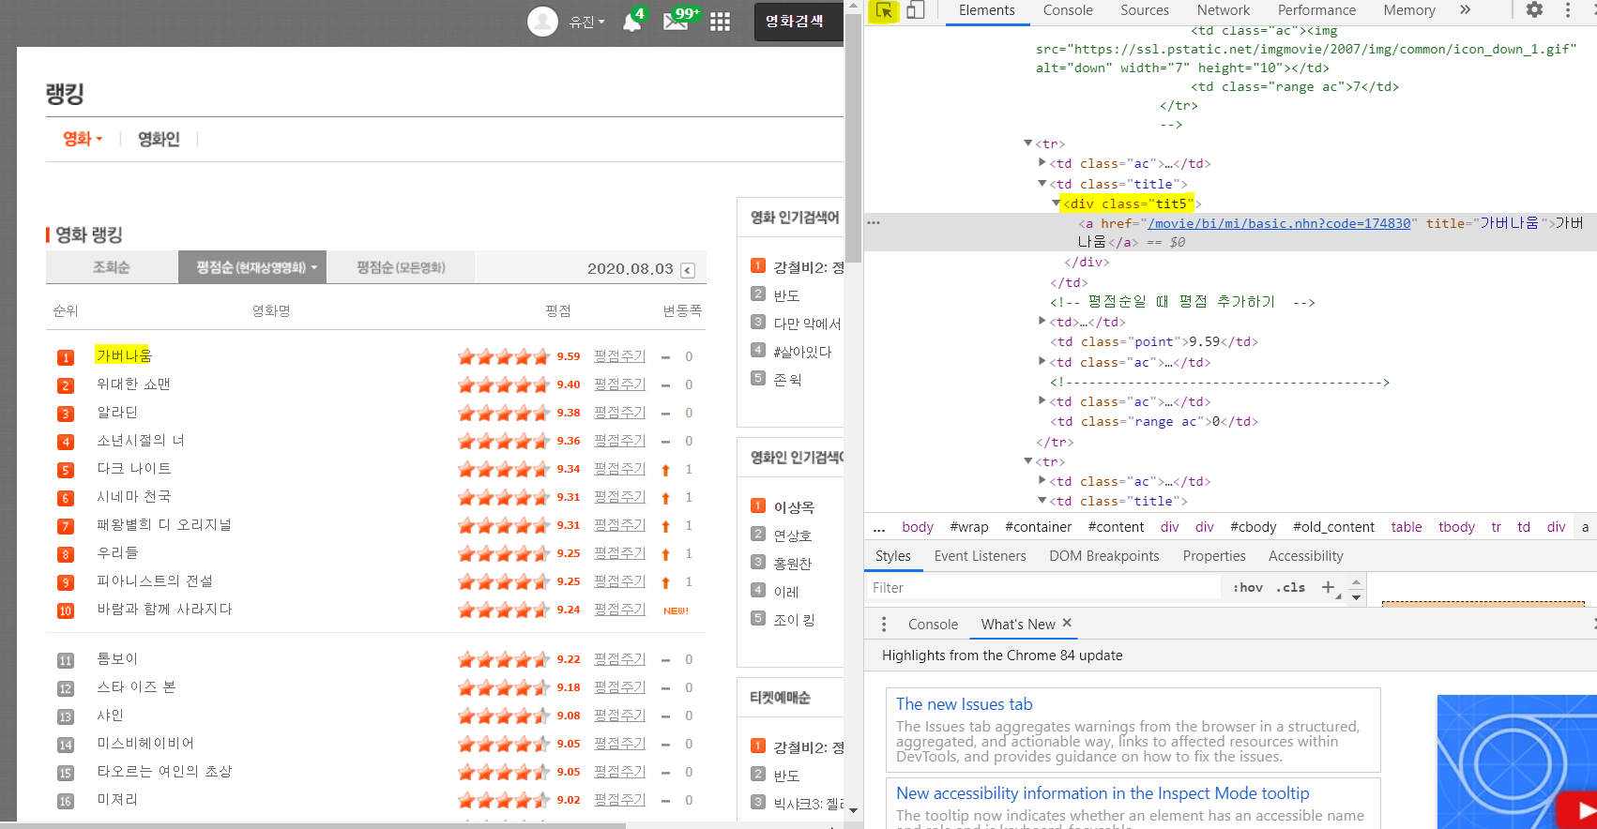Viewport: 1597px width, 829px height.
Task: Switch to Console tab in DevTools
Action: click(x=1068, y=10)
